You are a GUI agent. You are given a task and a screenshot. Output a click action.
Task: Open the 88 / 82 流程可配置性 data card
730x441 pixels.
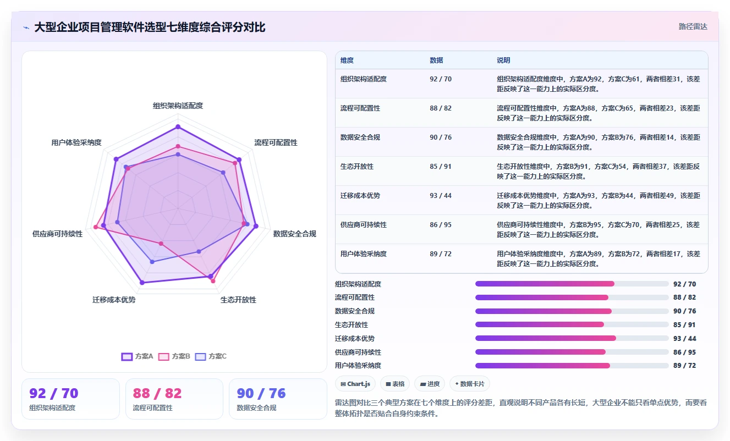click(174, 399)
